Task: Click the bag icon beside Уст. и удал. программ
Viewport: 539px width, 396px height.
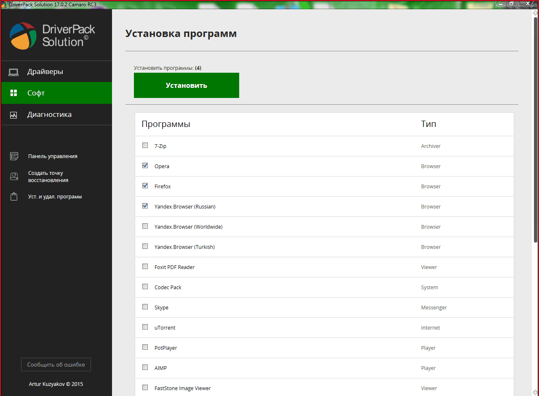Action: 14,197
